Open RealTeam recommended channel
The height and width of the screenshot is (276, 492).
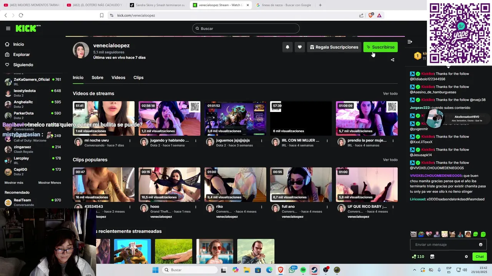tap(33, 202)
